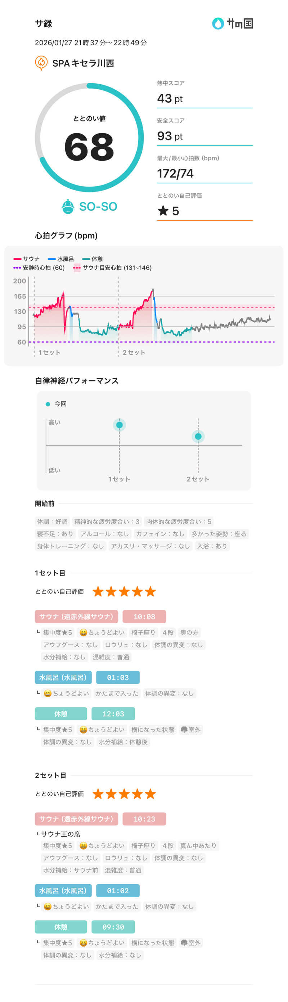Click the 2セット marker label on heart-rate graph

(x=134, y=352)
